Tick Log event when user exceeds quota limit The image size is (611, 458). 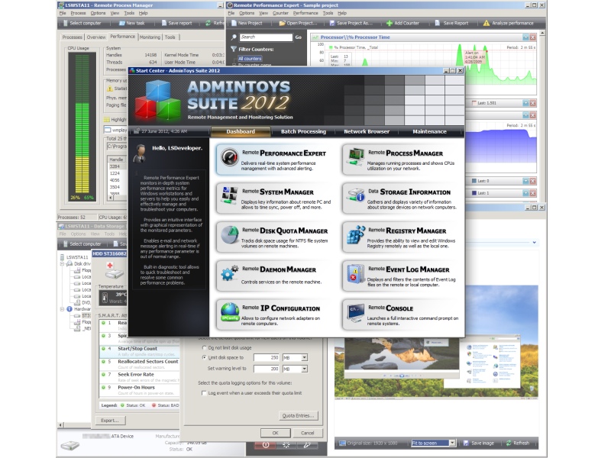click(204, 393)
